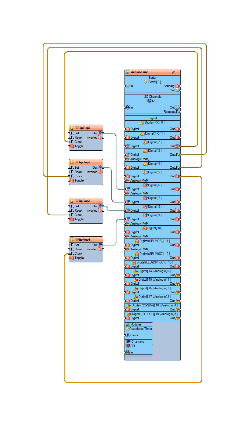Click the Digital[ 2 ] Out pin icon
Screen dimensions: 249x434
177,146
